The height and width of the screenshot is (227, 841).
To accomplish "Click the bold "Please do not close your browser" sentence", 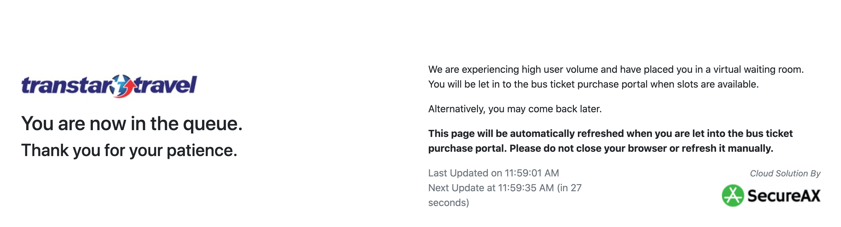I will tap(641, 149).
